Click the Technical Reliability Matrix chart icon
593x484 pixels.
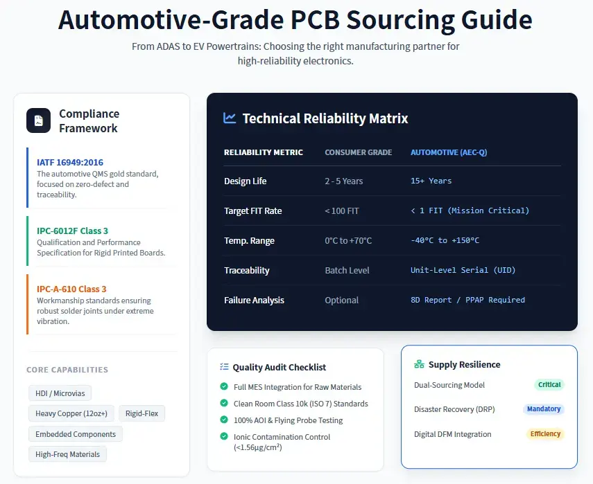[230, 118]
